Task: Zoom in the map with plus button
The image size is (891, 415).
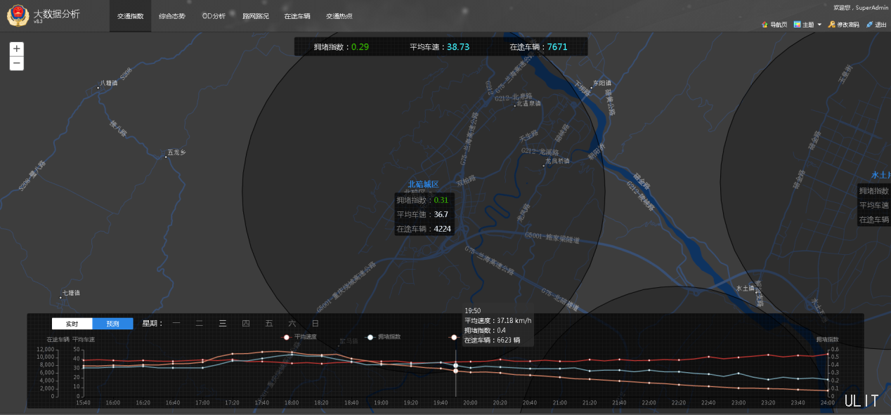Action: [17, 49]
